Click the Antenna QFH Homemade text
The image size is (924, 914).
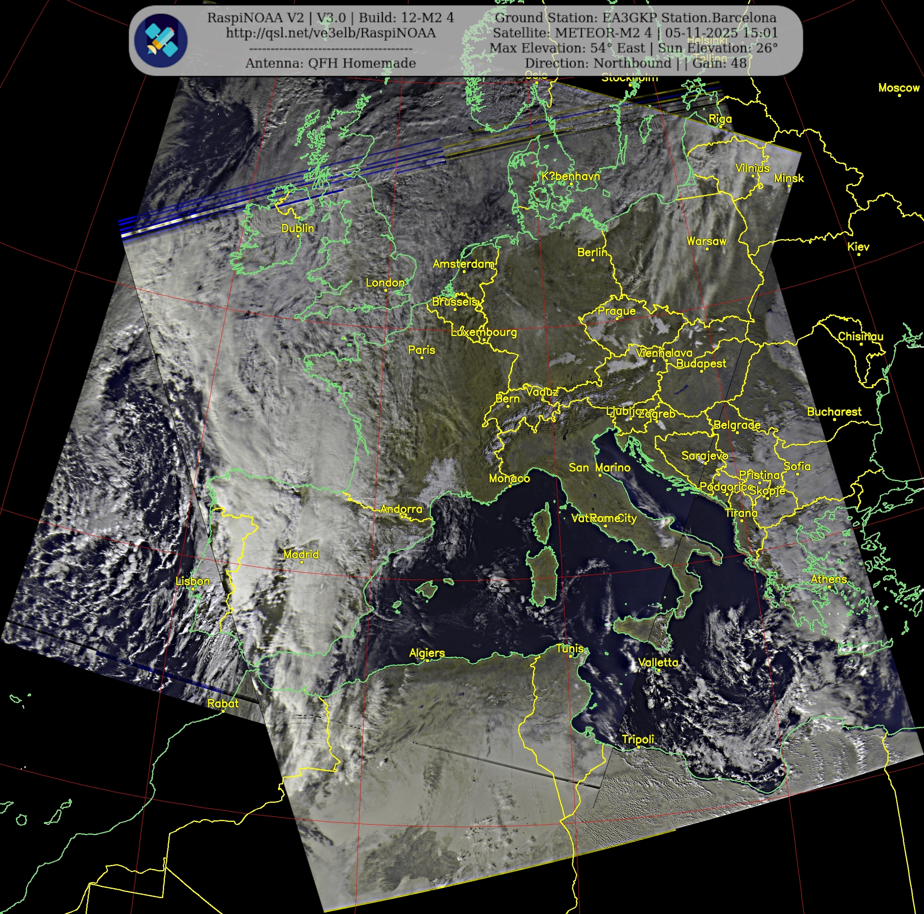[x=331, y=63]
